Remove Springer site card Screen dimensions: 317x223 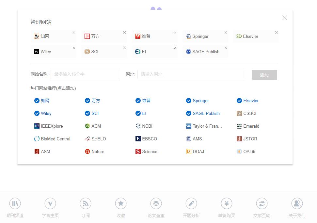[226, 33]
